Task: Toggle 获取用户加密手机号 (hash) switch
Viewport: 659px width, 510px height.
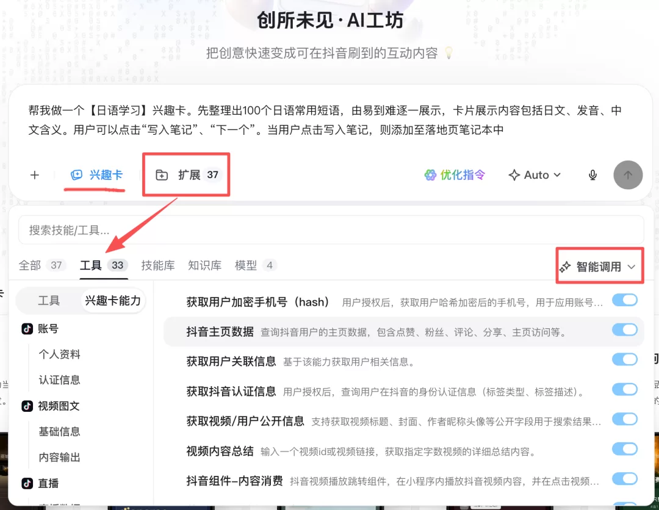Action: pyautogui.click(x=625, y=300)
